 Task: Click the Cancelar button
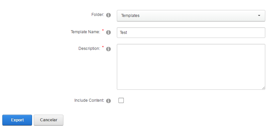pos(49,120)
